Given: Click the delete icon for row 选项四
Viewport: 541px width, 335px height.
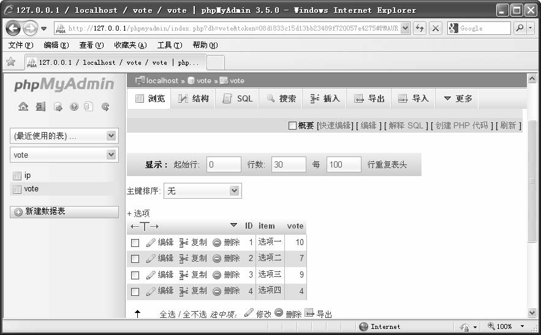Looking at the screenshot, I should (x=217, y=291).
